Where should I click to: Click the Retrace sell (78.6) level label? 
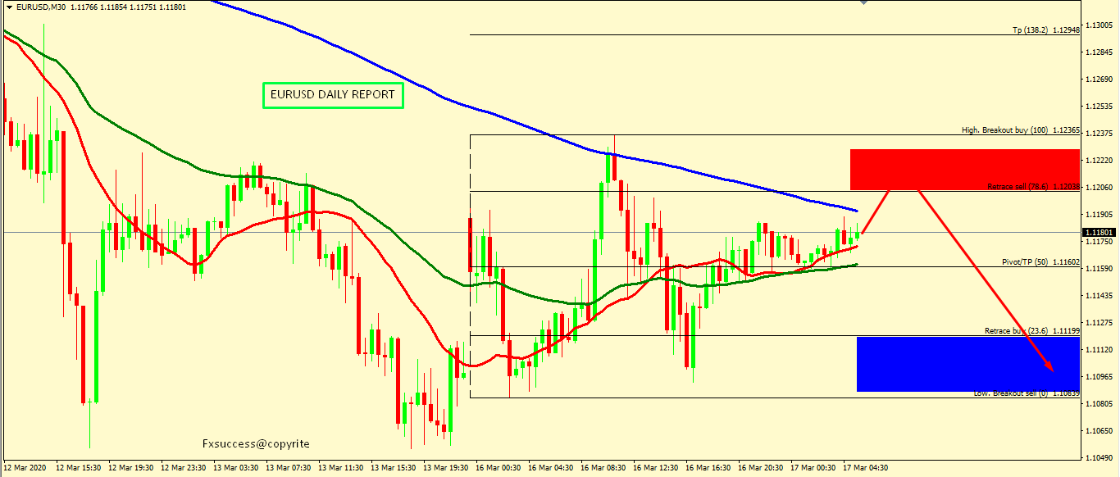[x=1032, y=187]
